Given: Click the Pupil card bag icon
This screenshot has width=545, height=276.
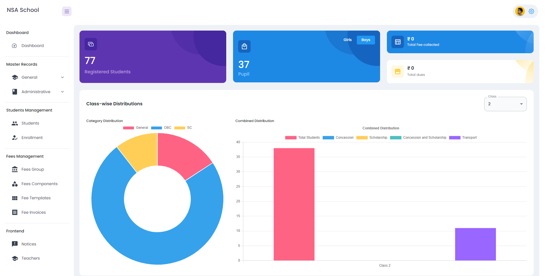Looking at the screenshot, I should coord(244,46).
